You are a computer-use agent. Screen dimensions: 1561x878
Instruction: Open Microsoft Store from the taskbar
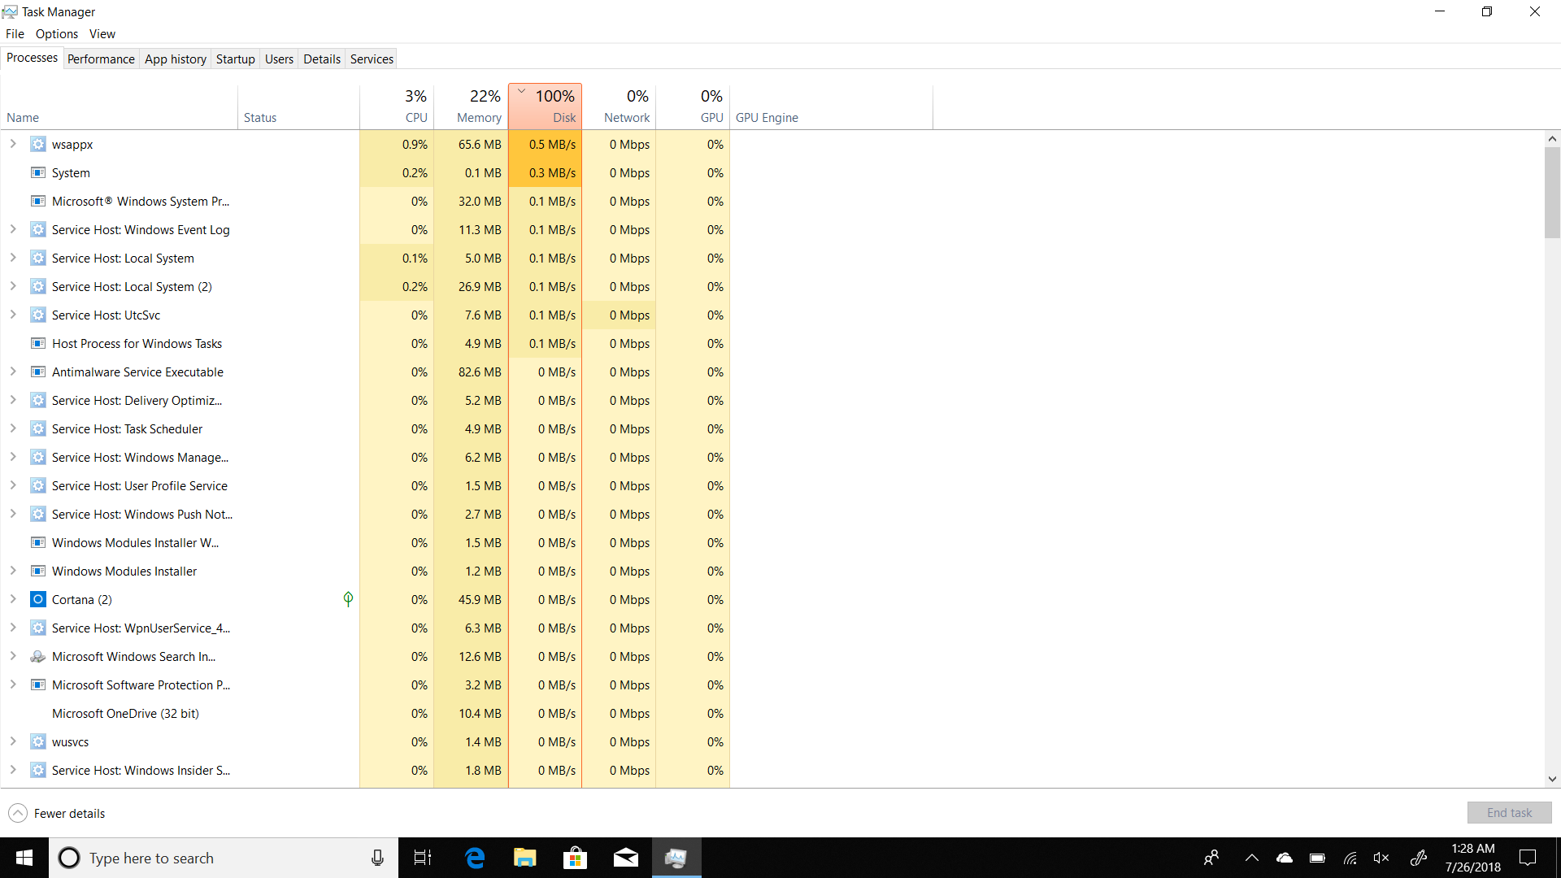point(575,858)
